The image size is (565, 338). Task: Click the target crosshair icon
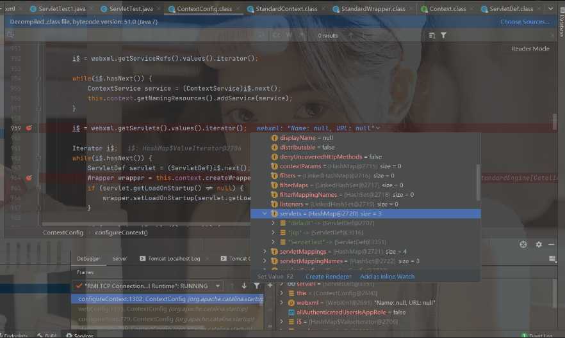523,245
